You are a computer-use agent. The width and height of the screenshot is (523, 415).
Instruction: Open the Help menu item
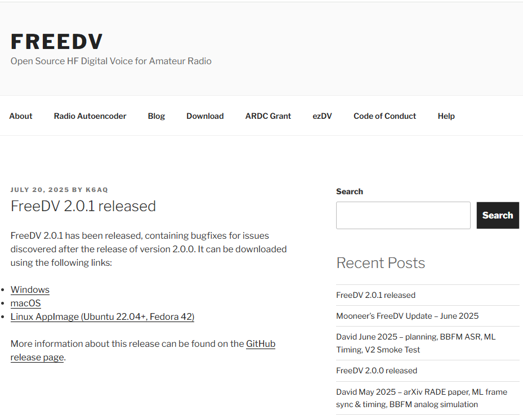(x=446, y=116)
